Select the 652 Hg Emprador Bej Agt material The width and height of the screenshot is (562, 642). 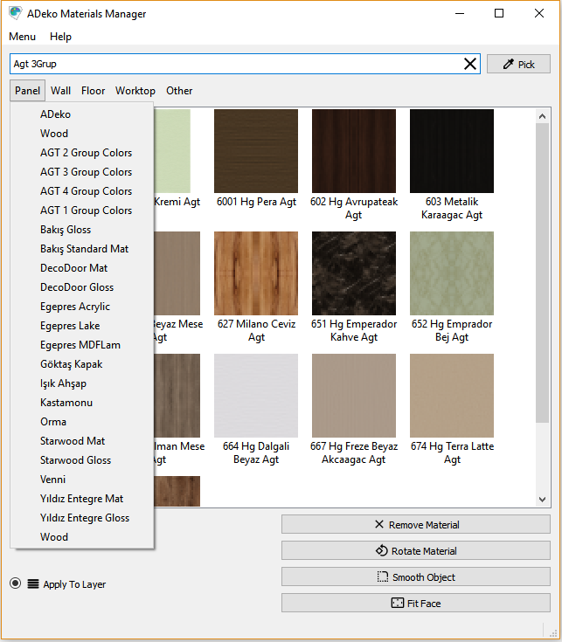(452, 273)
